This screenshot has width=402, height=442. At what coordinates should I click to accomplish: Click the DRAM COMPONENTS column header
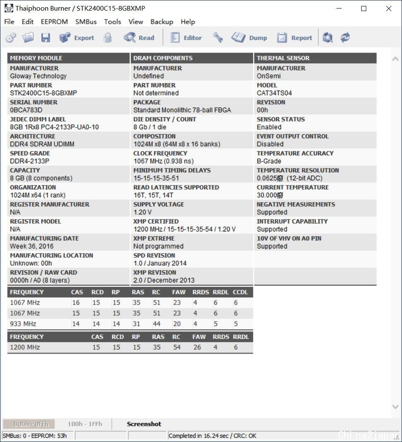[x=192, y=58]
